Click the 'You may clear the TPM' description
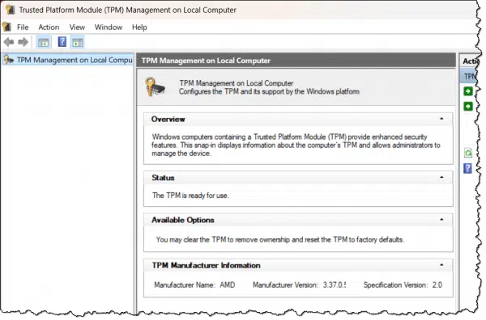Screen dimensions: 486x320 (x=280, y=240)
